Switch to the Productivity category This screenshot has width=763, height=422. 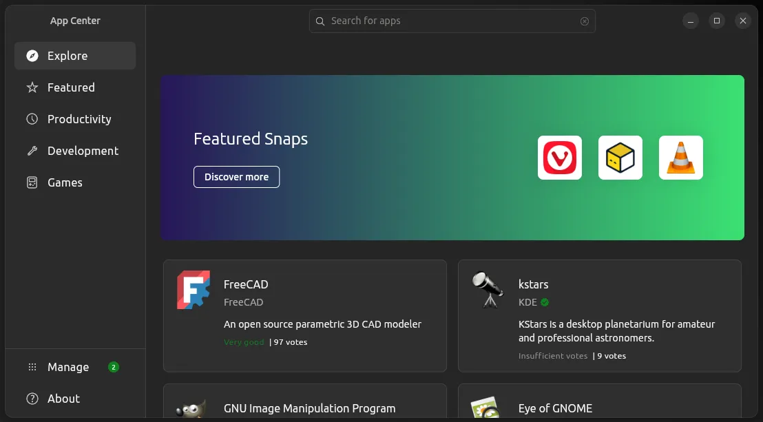click(x=79, y=118)
